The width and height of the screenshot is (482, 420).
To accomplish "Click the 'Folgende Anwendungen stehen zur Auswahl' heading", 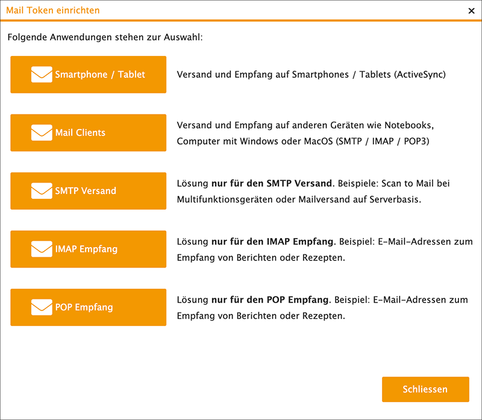I will 105,37.
